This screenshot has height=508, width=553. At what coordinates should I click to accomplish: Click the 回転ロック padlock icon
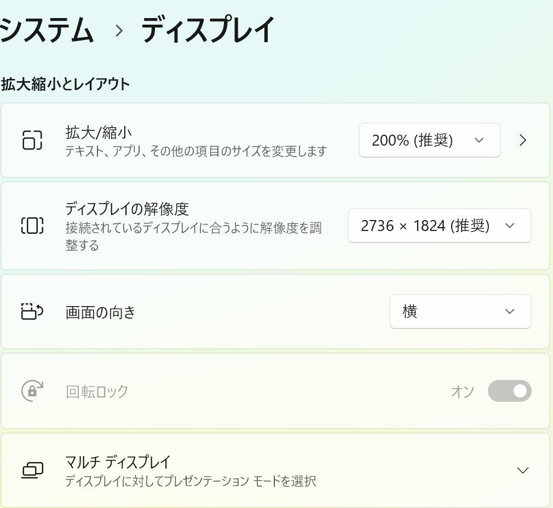point(32,391)
